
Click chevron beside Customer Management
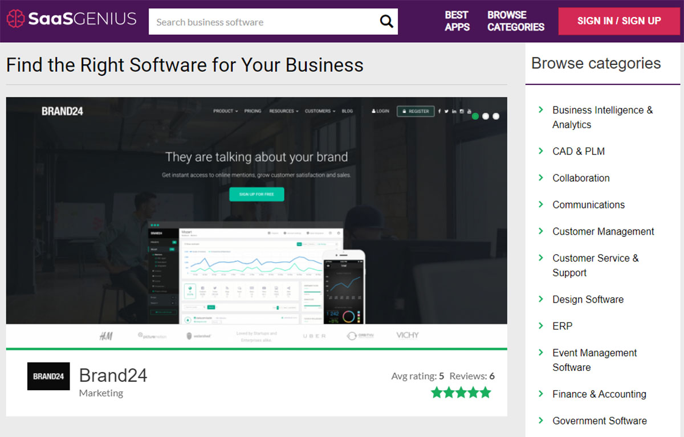pyautogui.click(x=541, y=231)
